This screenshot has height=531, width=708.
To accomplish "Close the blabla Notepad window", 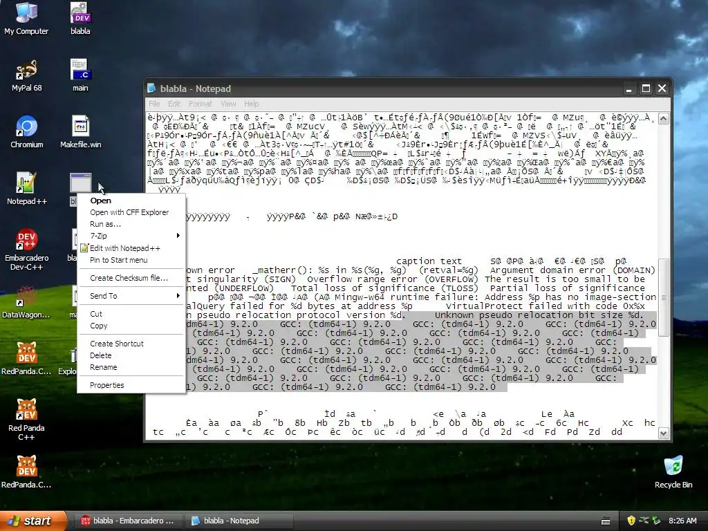I will (662, 88).
